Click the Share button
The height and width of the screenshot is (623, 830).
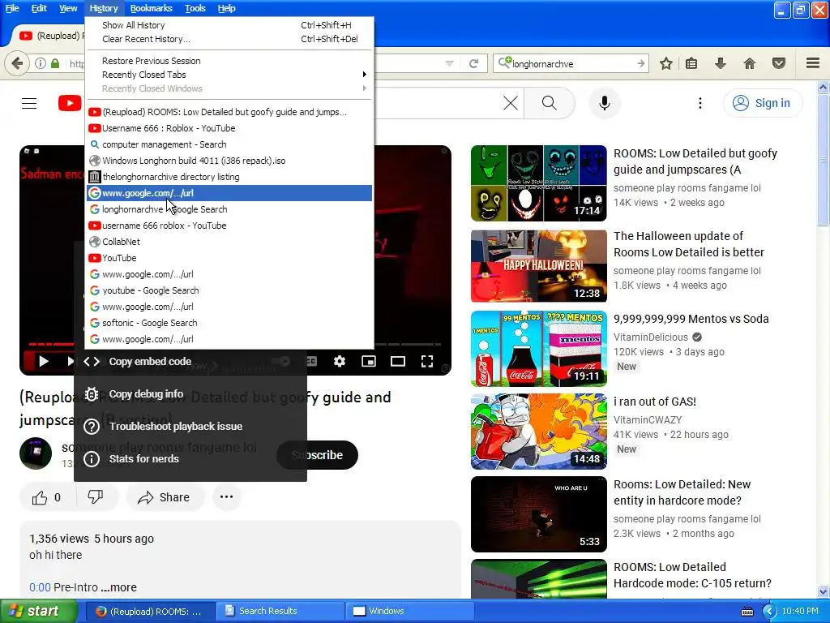point(164,497)
